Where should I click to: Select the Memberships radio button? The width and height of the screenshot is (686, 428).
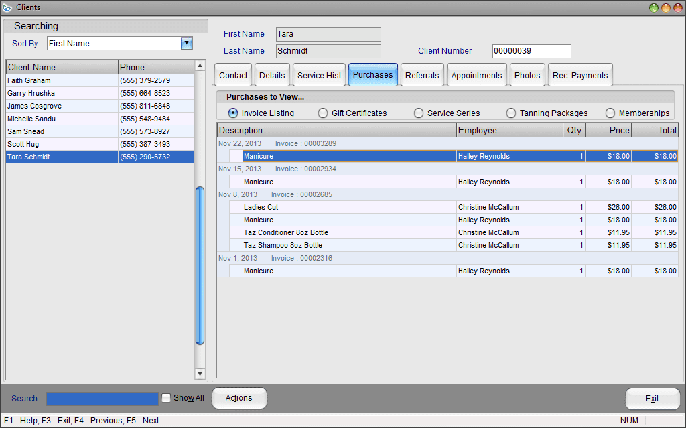pyautogui.click(x=610, y=113)
